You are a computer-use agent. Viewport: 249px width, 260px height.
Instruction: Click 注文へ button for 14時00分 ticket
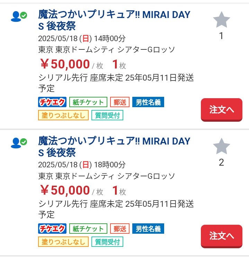[x=222, y=110]
